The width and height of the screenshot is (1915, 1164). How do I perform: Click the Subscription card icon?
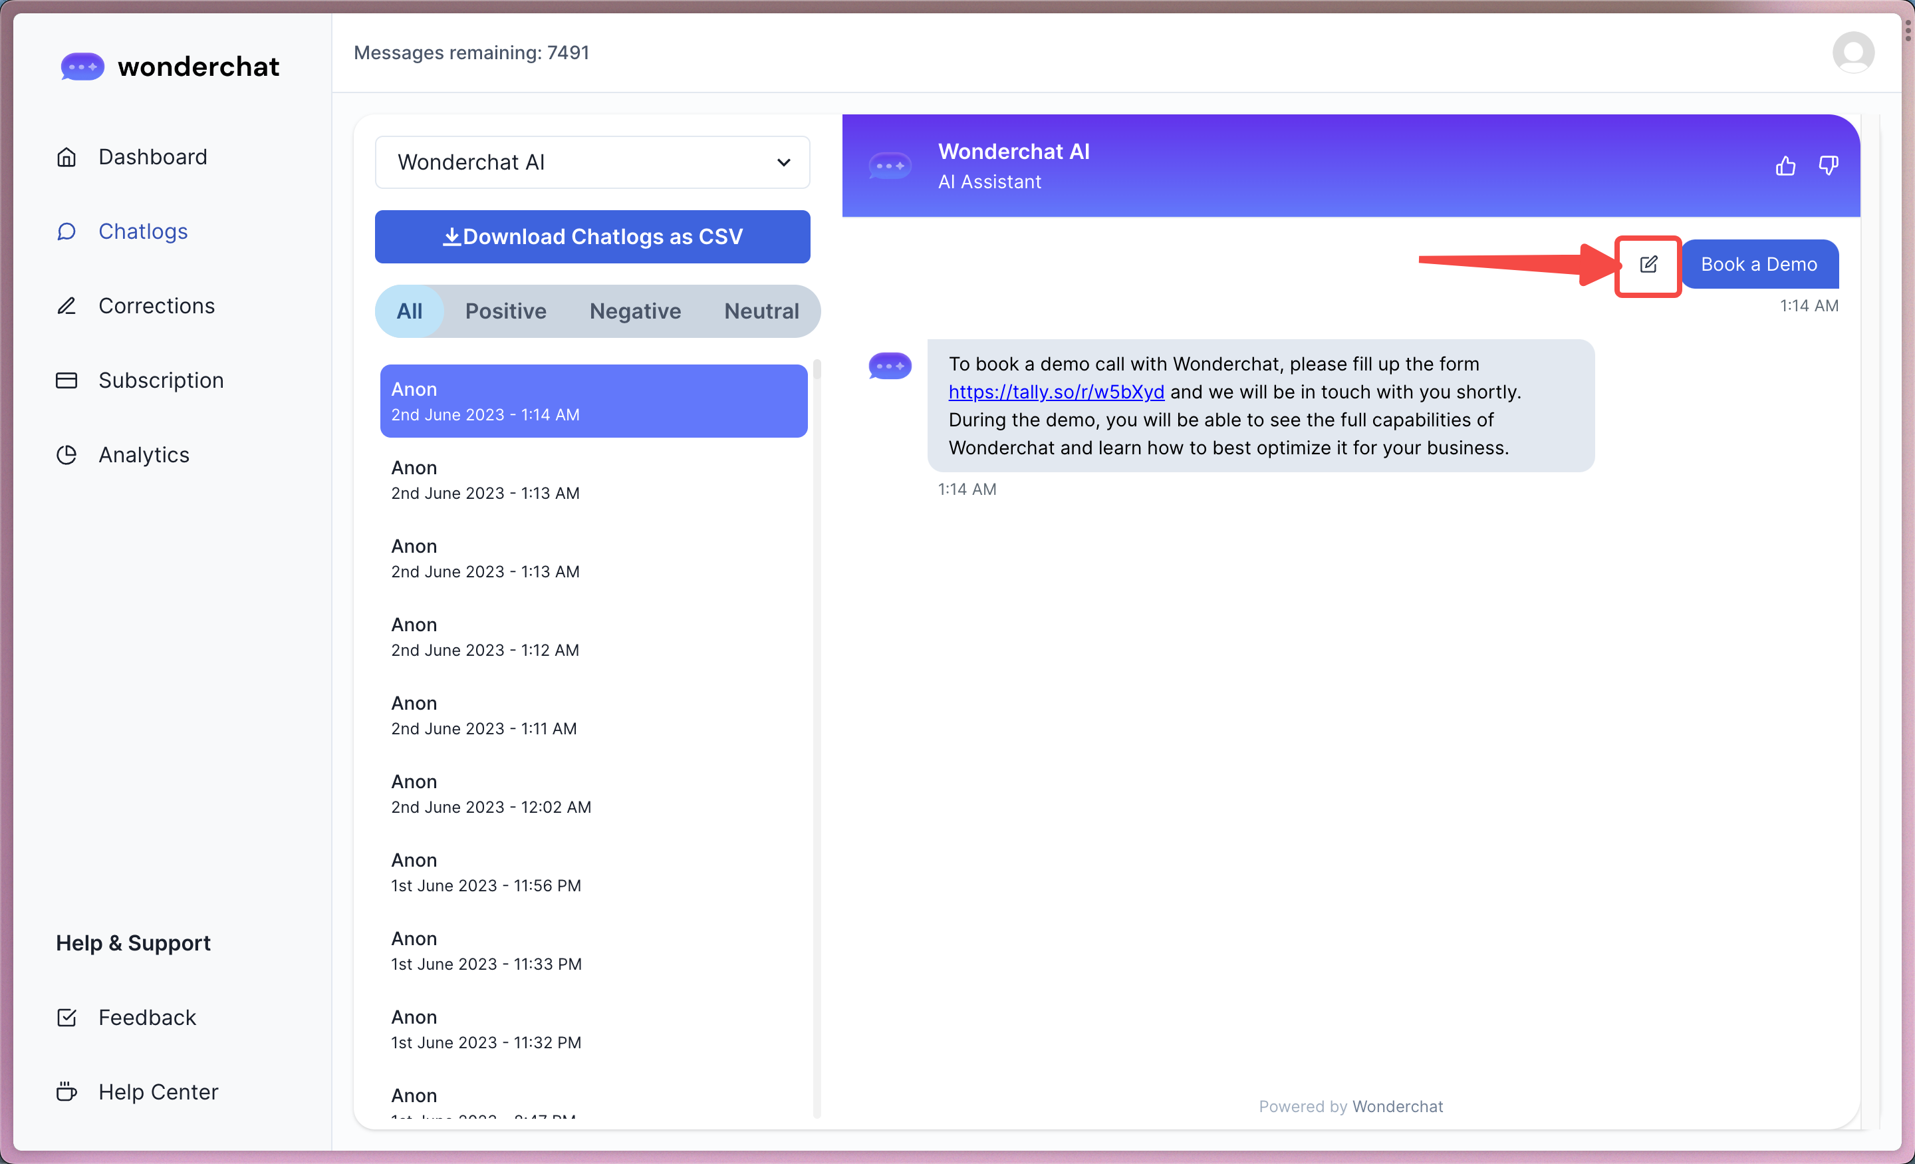(67, 380)
